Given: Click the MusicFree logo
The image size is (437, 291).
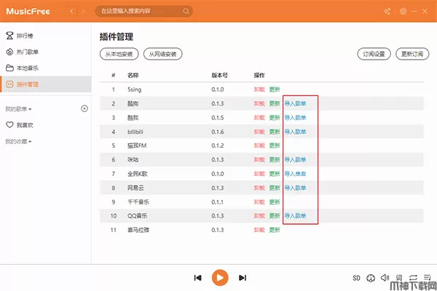Looking at the screenshot, I should pos(28,12).
